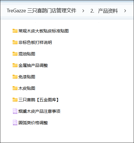This screenshot has width=134, height=143.
Task: Select the 木皮贴图 folder name
Action: [x=27, y=88]
